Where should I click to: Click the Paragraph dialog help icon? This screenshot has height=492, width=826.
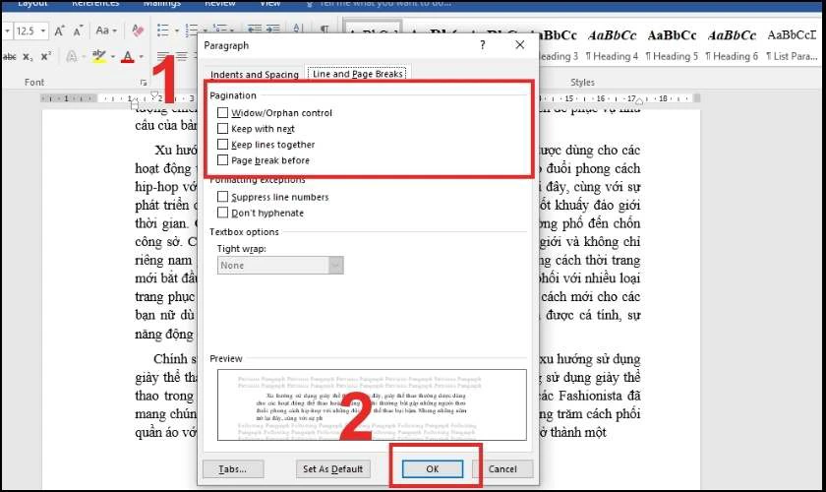coord(483,45)
